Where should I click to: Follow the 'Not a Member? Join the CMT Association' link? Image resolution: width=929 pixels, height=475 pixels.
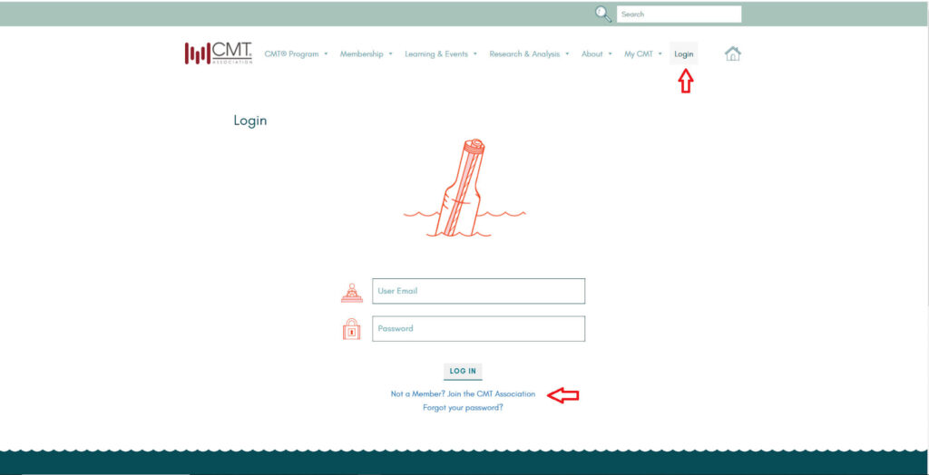tap(463, 393)
